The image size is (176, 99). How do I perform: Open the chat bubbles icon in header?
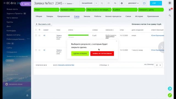pos(115,3)
